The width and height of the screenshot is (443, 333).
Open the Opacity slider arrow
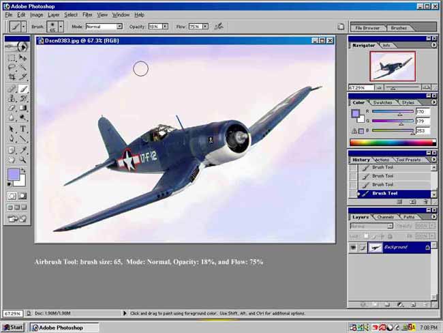click(x=166, y=27)
